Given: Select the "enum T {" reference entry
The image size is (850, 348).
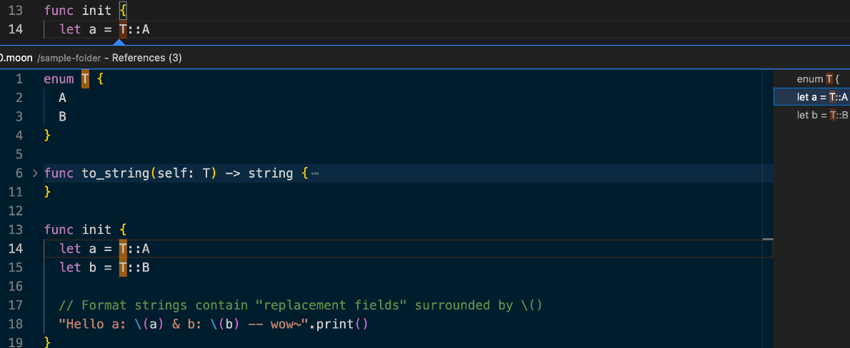Looking at the screenshot, I should coord(818,79).
